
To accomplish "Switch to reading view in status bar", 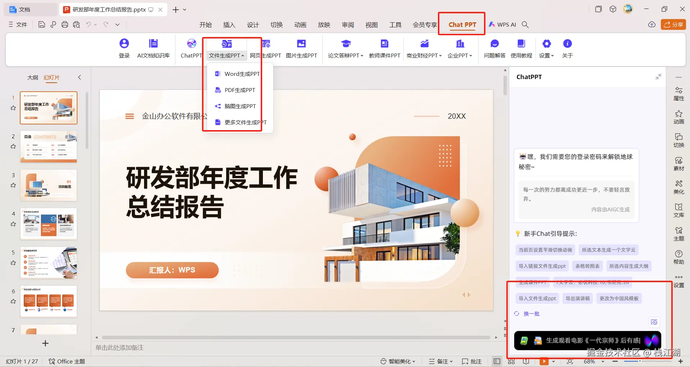I will (x=526, y=361).
